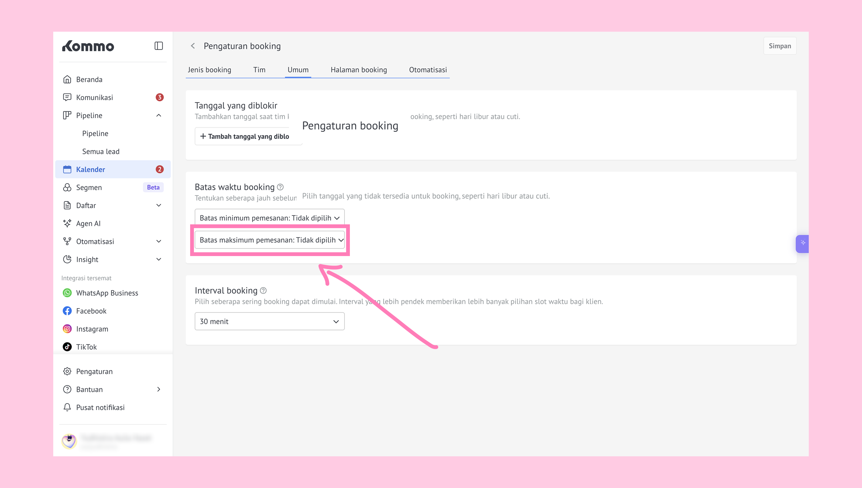
Task: Click Tambah tanggal yang diblokir button
Action: (248, 136)
